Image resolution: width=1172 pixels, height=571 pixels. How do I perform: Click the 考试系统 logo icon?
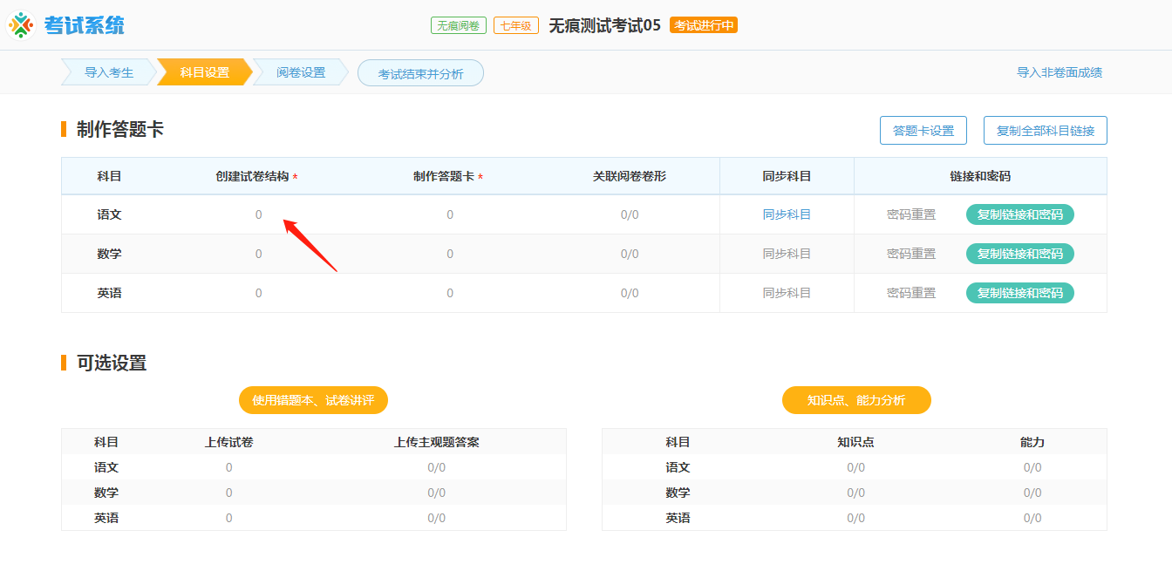(21, 25)
